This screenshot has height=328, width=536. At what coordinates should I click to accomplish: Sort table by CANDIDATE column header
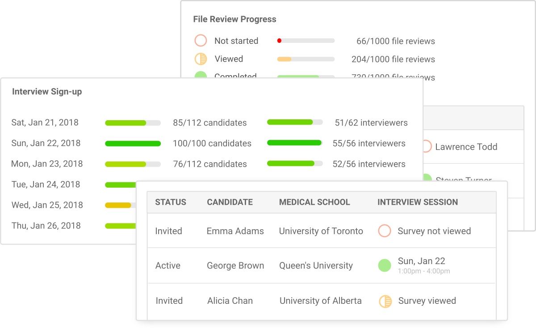pos(230,202)
